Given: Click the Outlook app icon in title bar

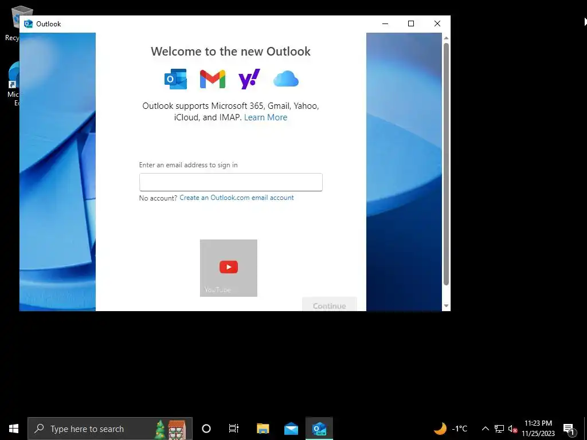Looking at the screenshot, I should click(x=28, y=24).
